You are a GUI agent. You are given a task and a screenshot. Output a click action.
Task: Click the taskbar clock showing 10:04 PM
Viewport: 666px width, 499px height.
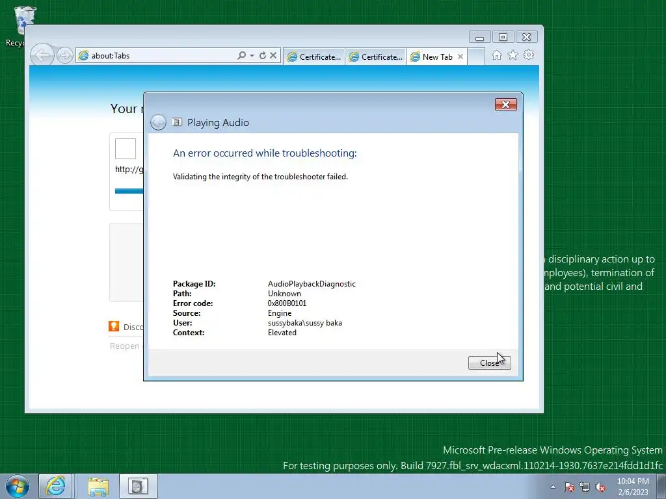[633, 486]
